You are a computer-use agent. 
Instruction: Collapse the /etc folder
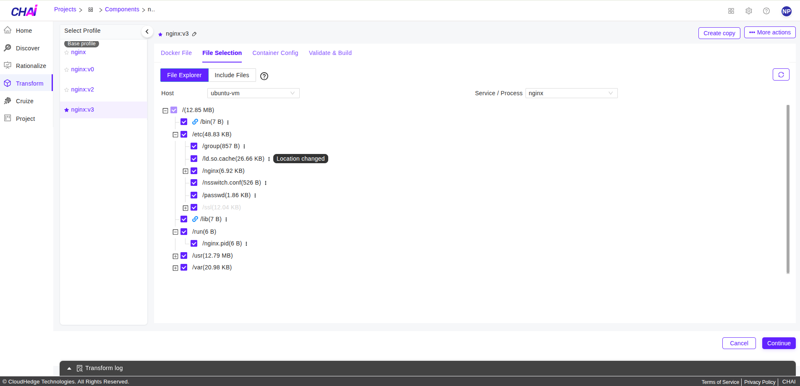(x=175, y=135)
